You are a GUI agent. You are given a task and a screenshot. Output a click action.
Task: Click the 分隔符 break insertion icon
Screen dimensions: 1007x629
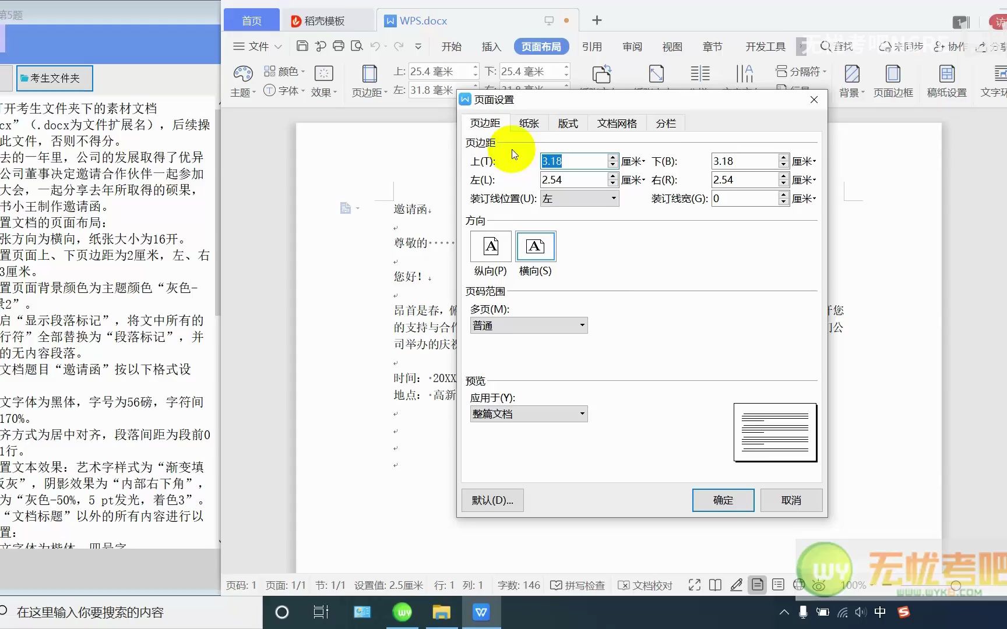[801, 71]
